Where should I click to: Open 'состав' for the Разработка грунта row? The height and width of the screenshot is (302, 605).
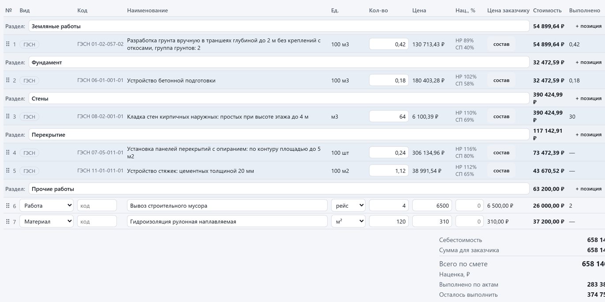[501, 44]
